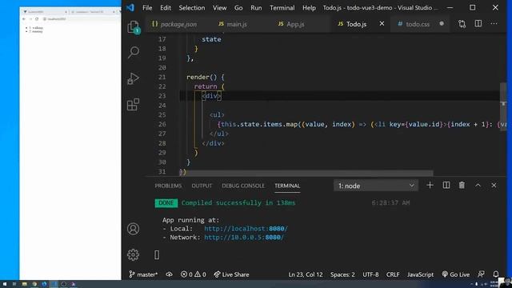Screen dimensions: 512x288
Task: Open the Run menu
Action: click(256, 8)
